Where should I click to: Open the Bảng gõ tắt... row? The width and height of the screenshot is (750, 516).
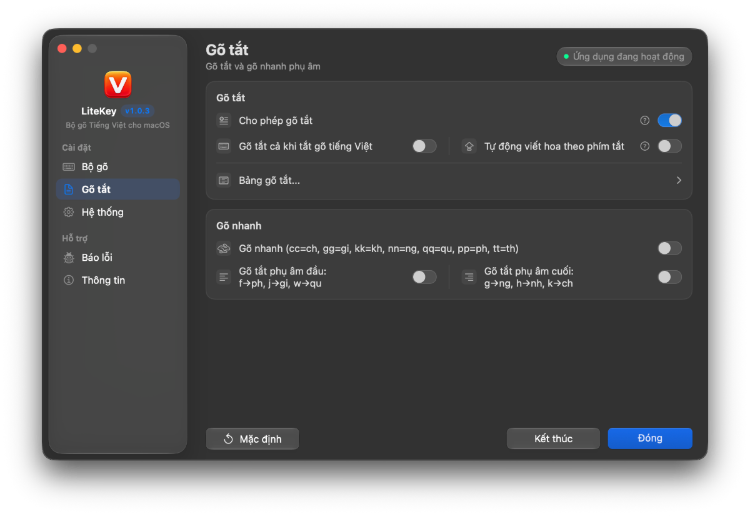click(449, 181)
